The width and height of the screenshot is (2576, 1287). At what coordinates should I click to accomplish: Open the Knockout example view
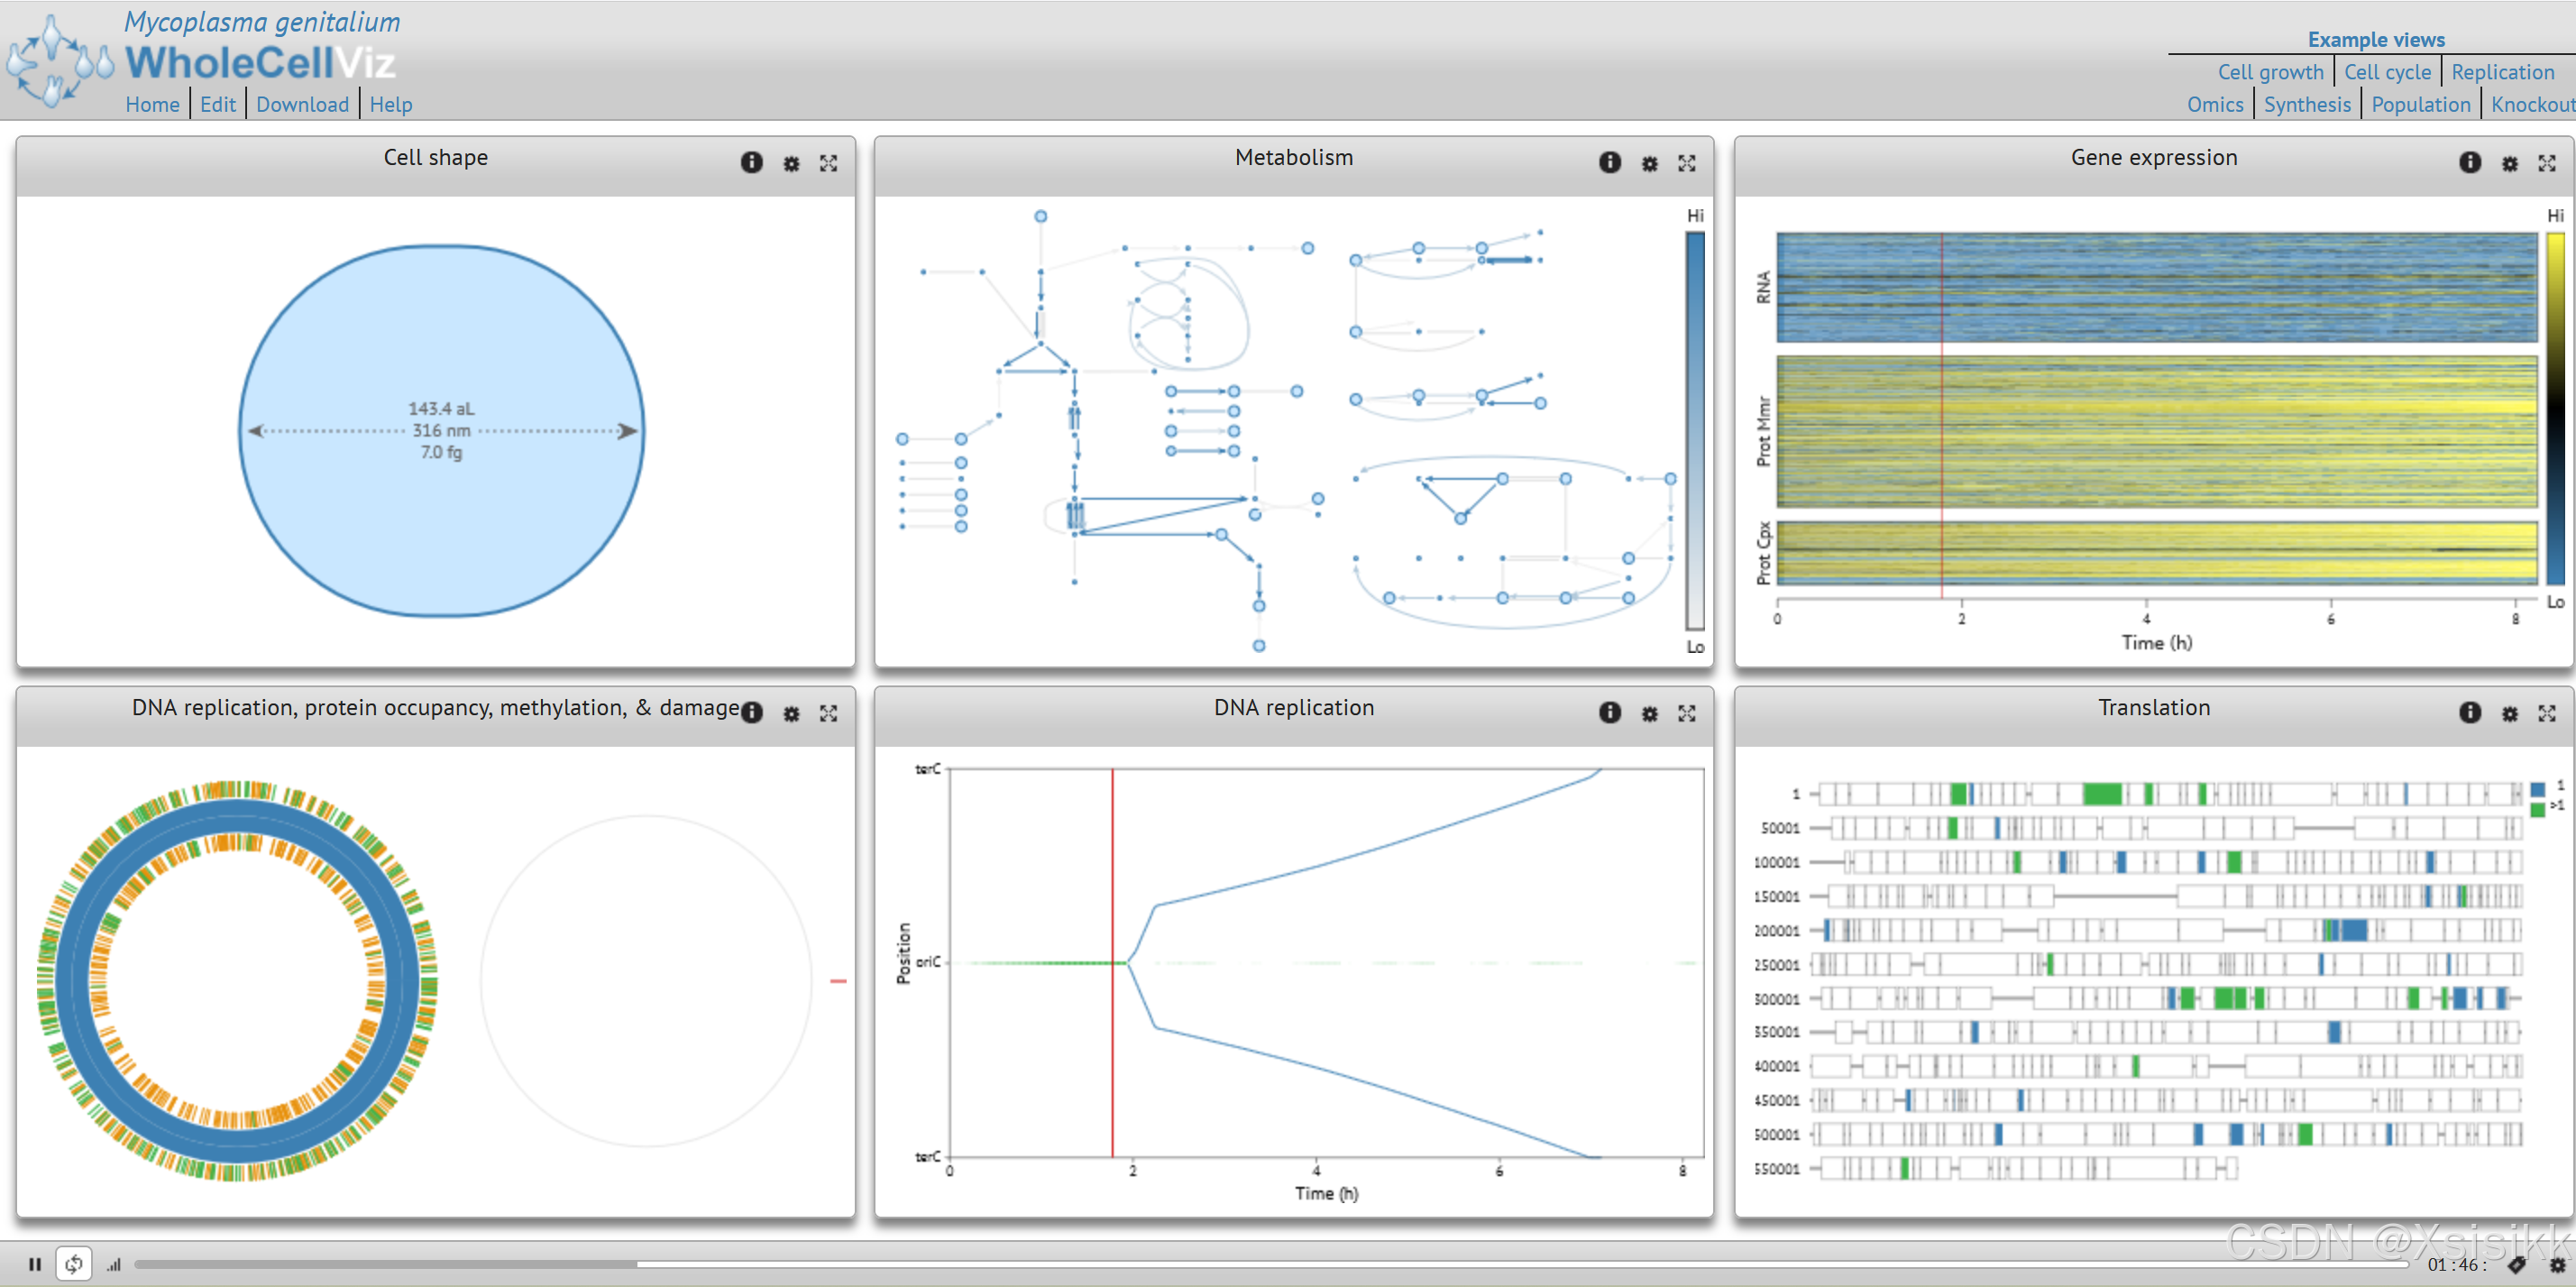pos(2531,104)
